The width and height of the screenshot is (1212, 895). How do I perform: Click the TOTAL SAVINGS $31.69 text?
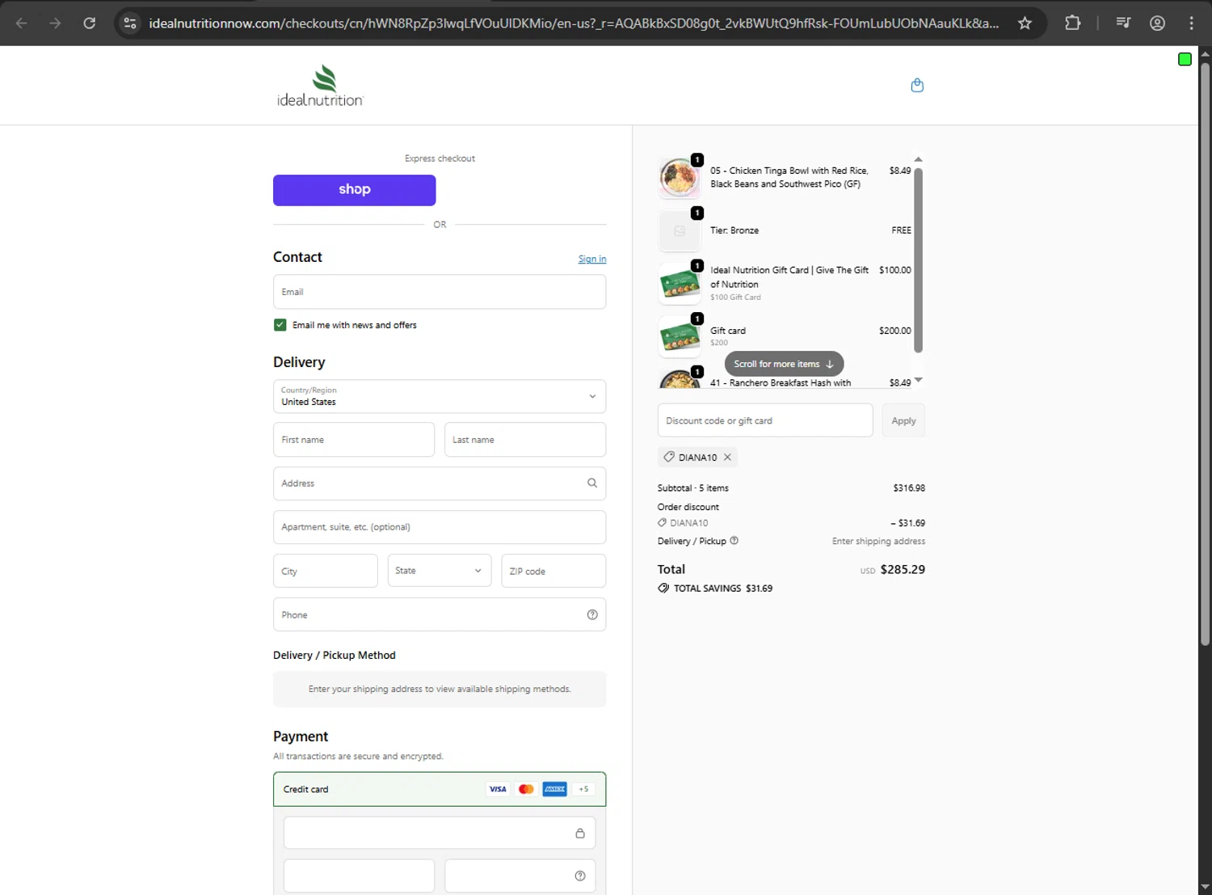[x=723, y=589]
